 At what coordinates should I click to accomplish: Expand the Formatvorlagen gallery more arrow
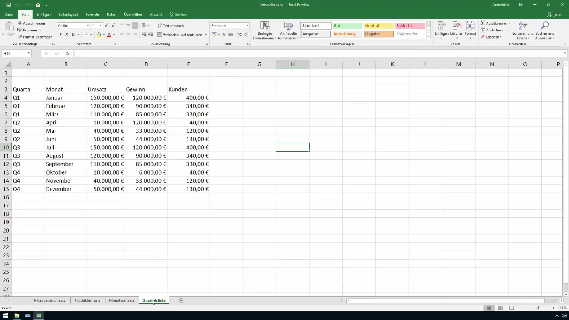pyautogui.click(x=429, y=36)
